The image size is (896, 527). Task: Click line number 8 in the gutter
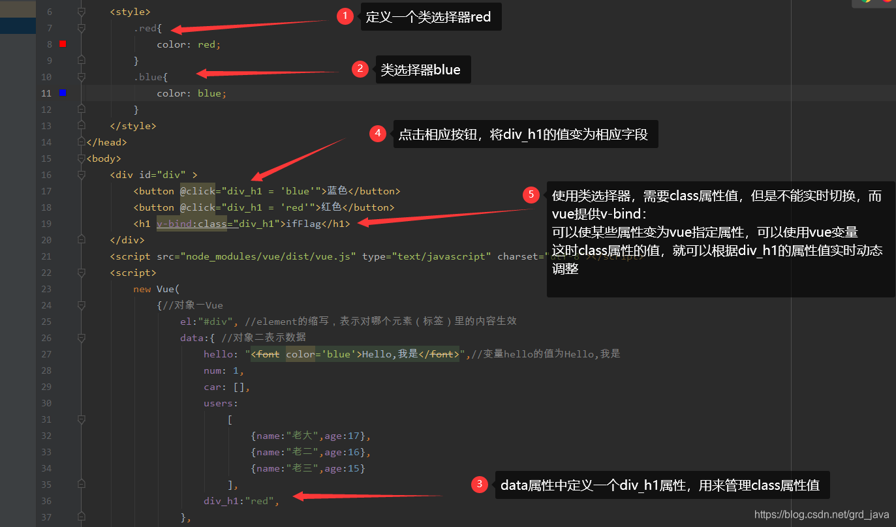[x=49, y=44]
